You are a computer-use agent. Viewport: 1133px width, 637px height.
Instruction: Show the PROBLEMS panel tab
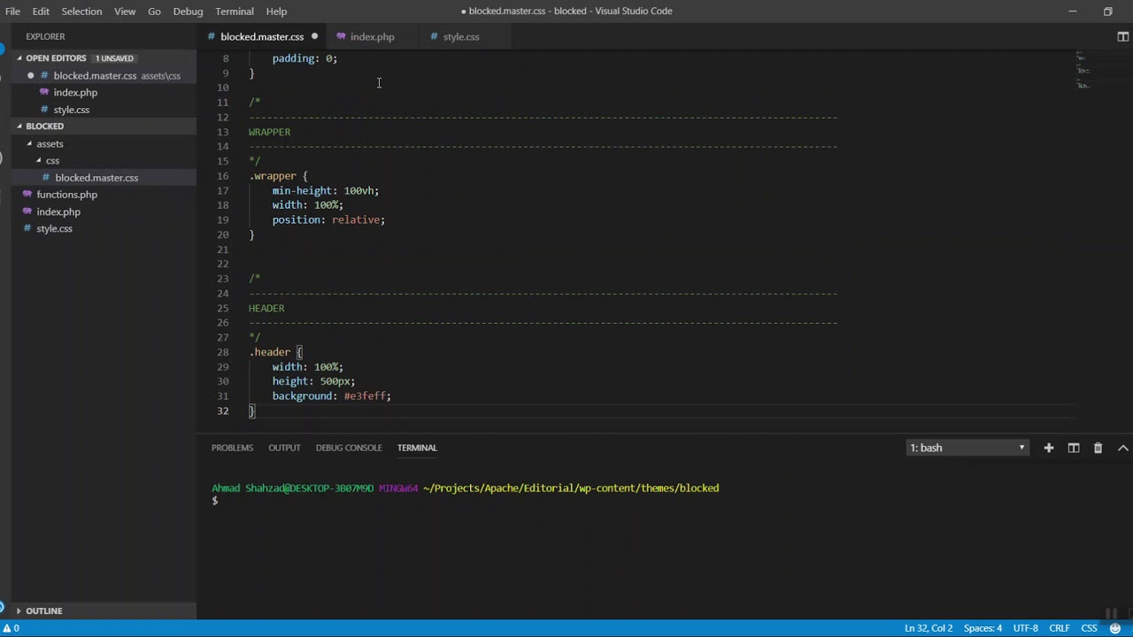[x=232, y=448]
